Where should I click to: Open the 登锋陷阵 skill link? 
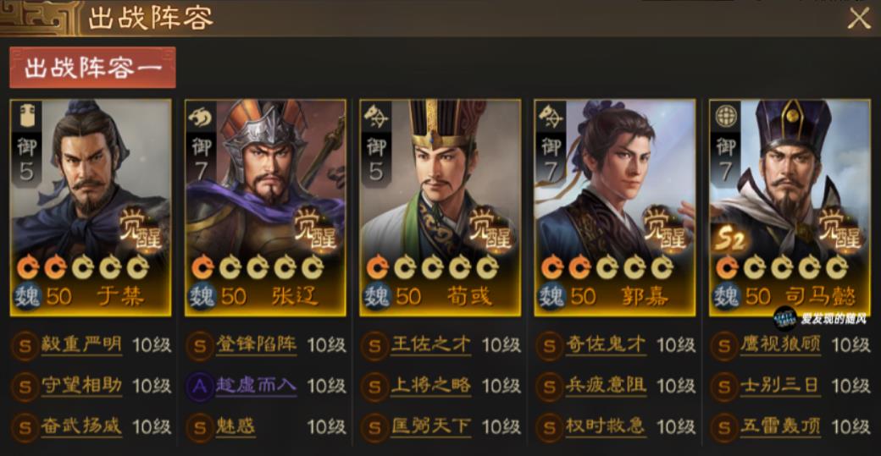click(256, 344)
